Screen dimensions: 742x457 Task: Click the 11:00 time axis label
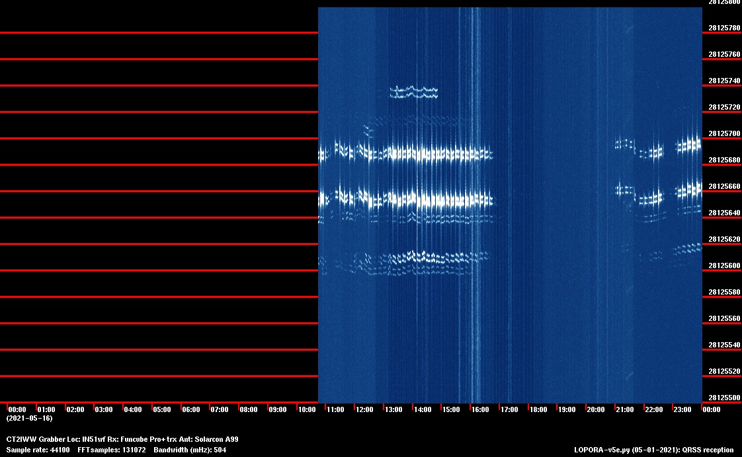(335, 409)
